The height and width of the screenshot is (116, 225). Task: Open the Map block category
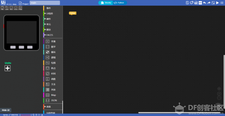point(53,95)
